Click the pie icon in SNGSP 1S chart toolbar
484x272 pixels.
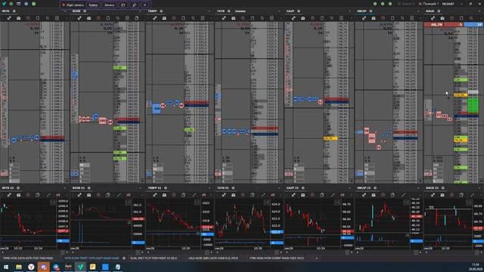[x=392, y=195]
